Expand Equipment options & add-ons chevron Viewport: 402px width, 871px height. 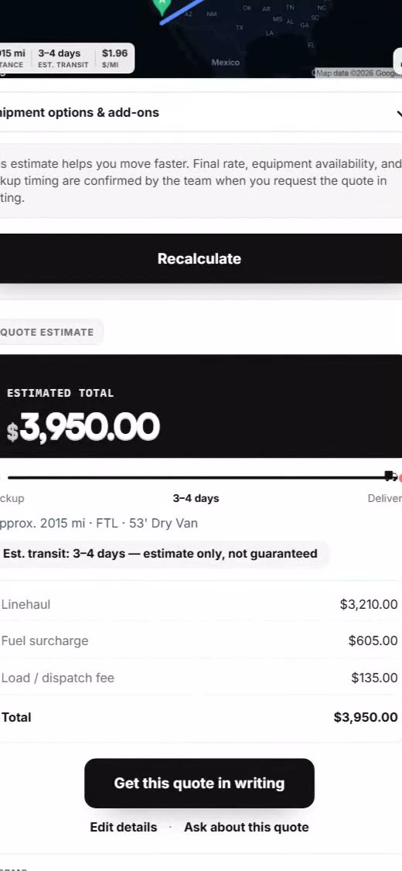[398, 113]
